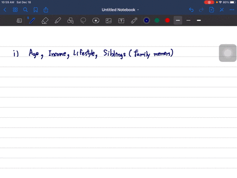237x178 pixels.
Task: Select the thinnest stroke thickness
Action: point(189,20)
